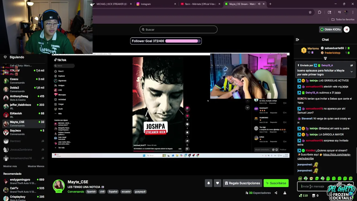Open ElAlexioh channel in sidebar
The width and height of the screenshot is (357, 201).
click(24, 115)
